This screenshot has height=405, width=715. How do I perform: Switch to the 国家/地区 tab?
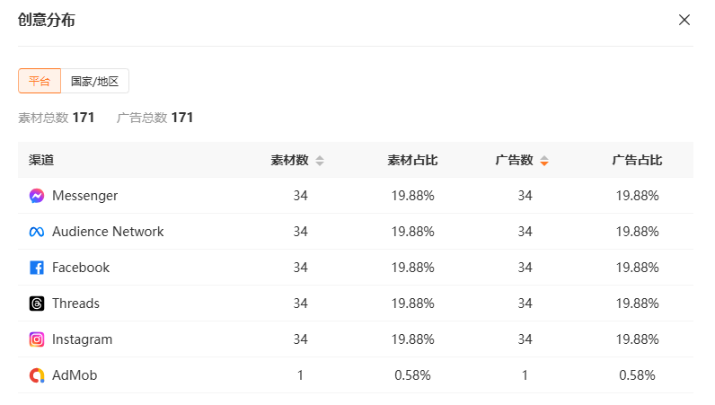[95, 81]
